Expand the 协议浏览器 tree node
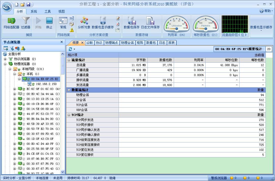This screenshot has height=181, width=275. [5, 59]
